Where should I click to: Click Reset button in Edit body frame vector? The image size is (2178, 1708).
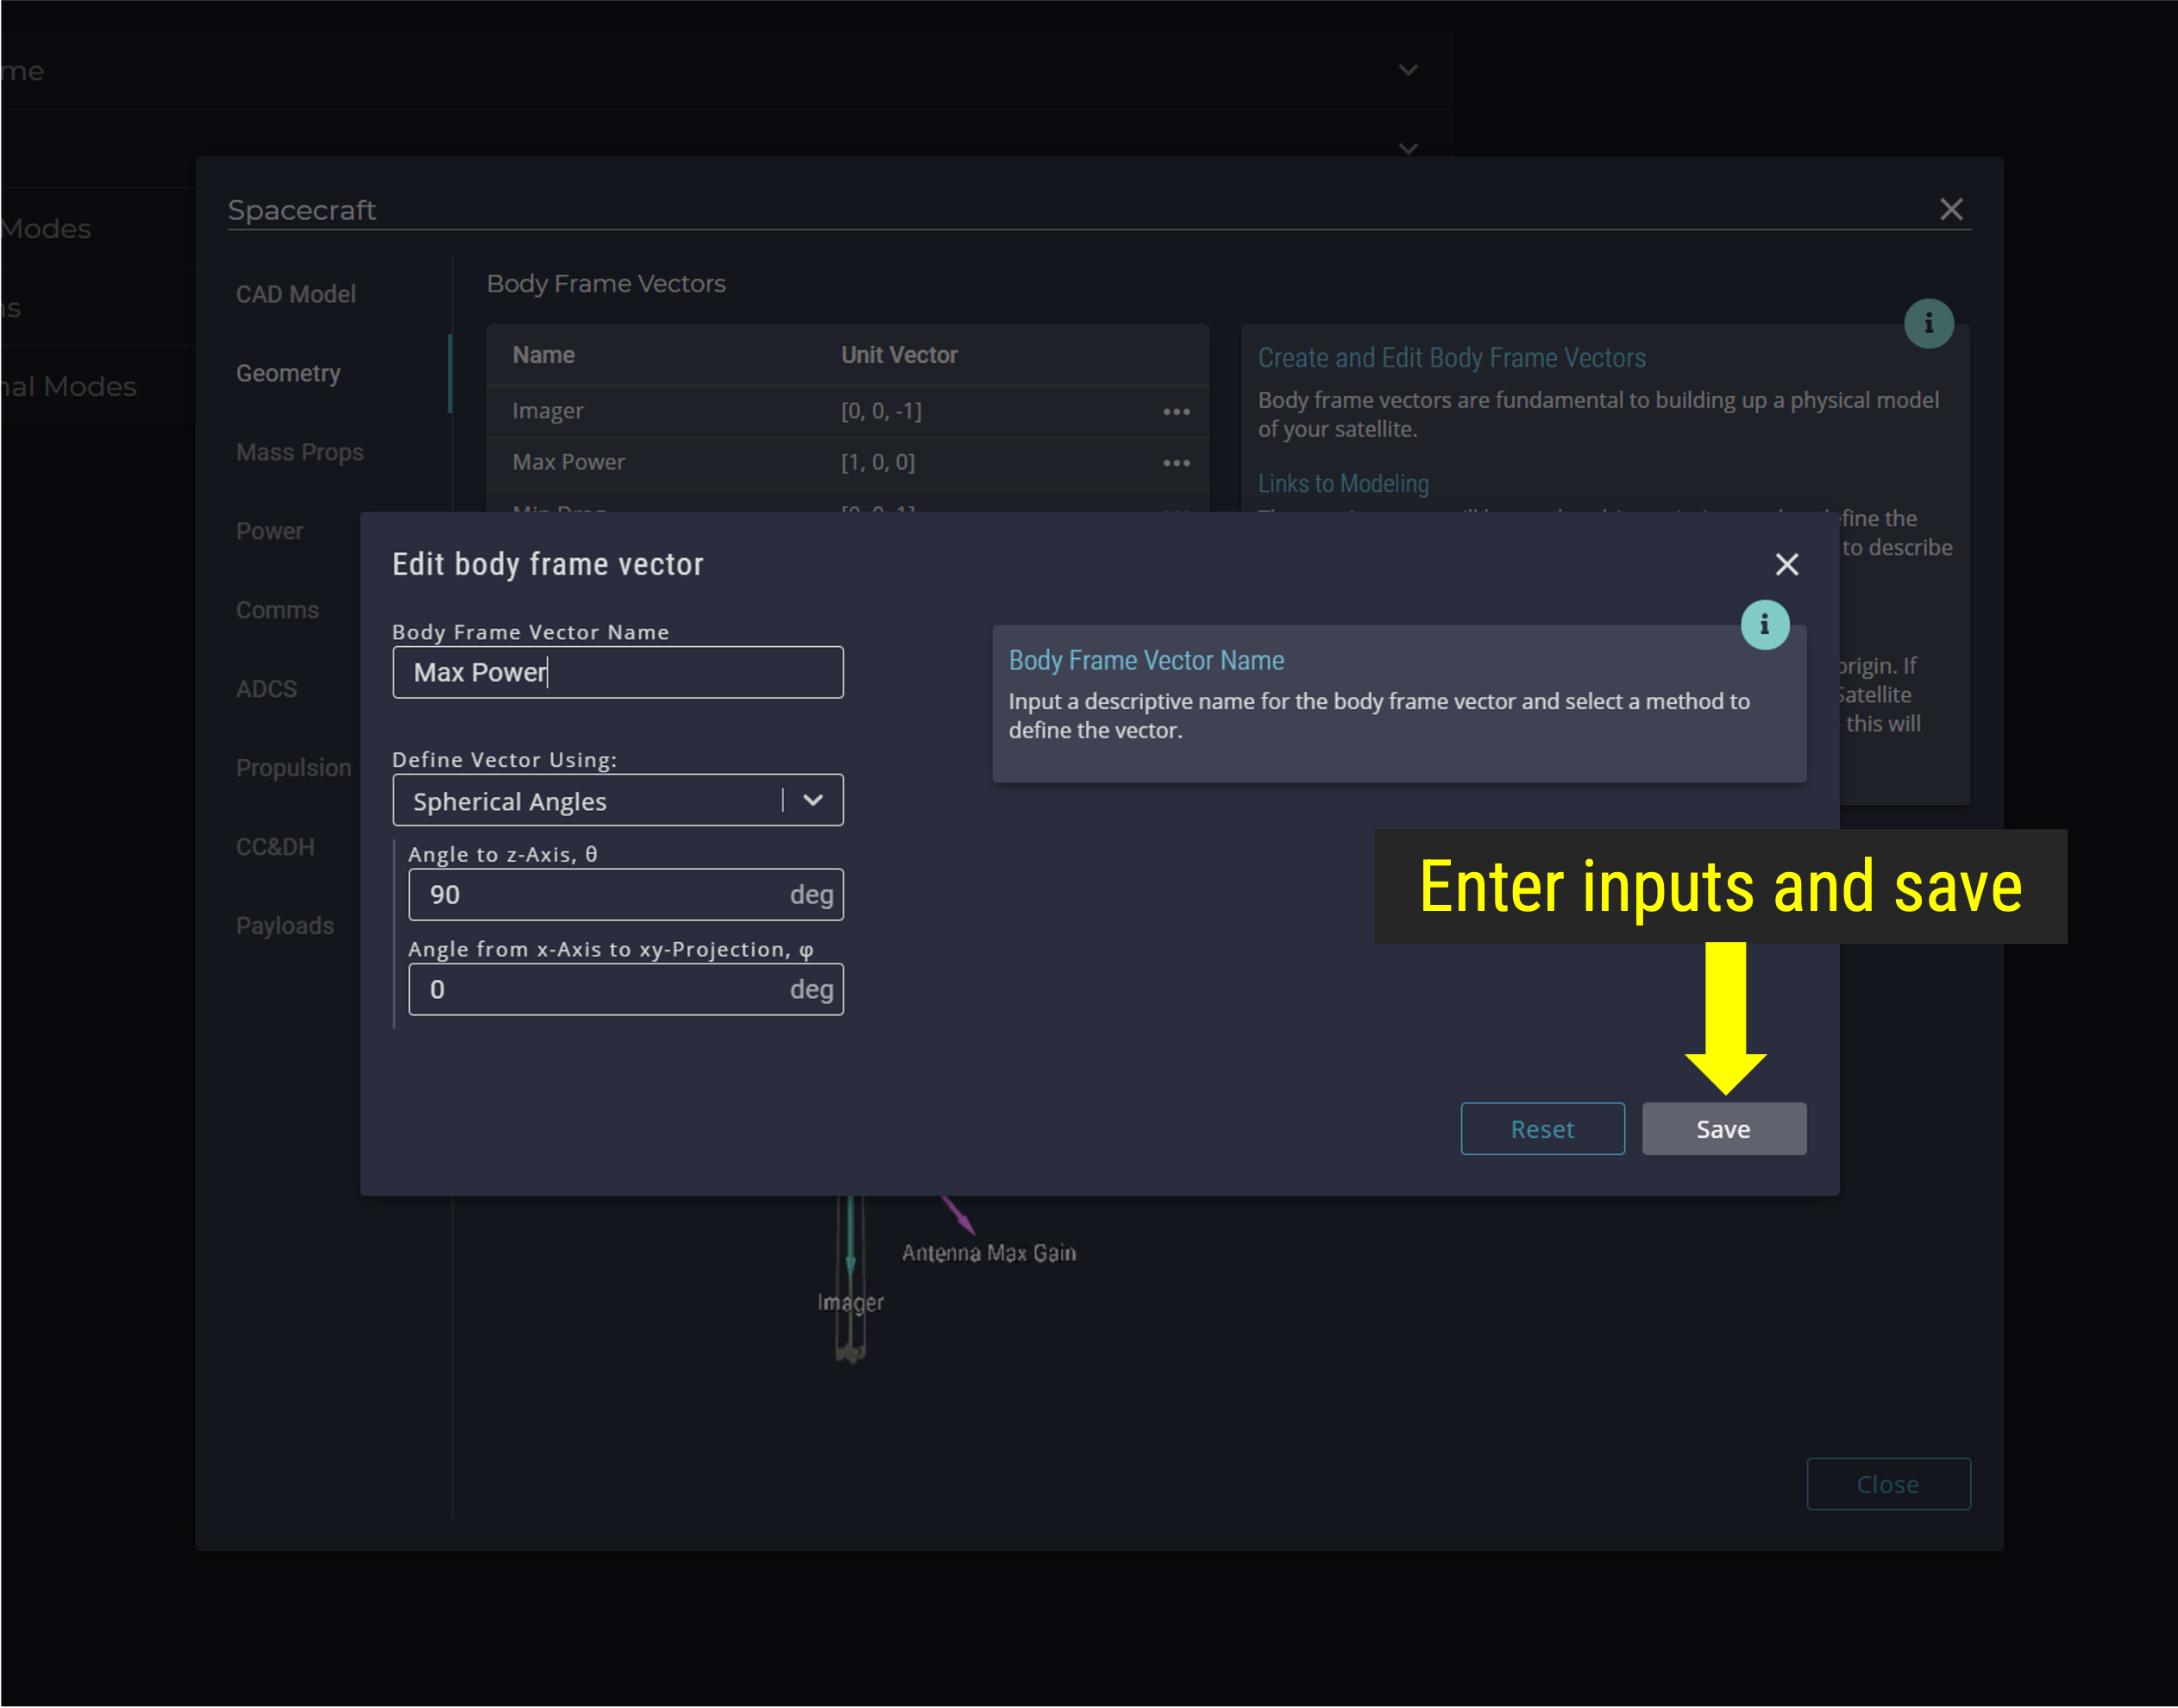pyautogui.click(x=1541, y=1128)
